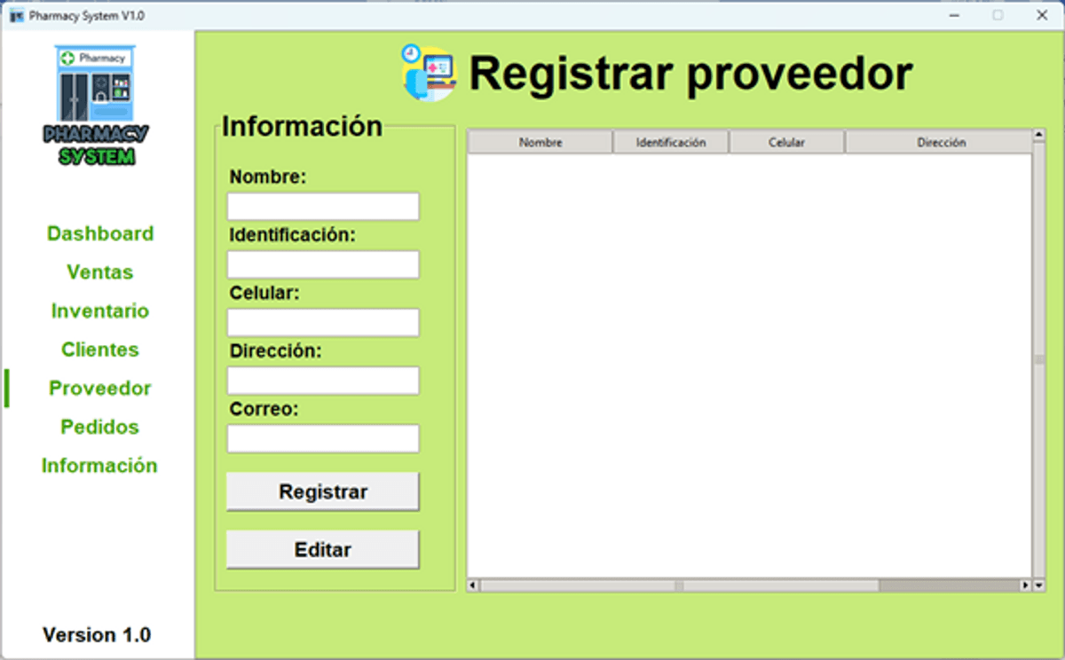This screenshot has height=660, width=1065.
Task: Open the Información sidebar item
Action: point(100,466)
